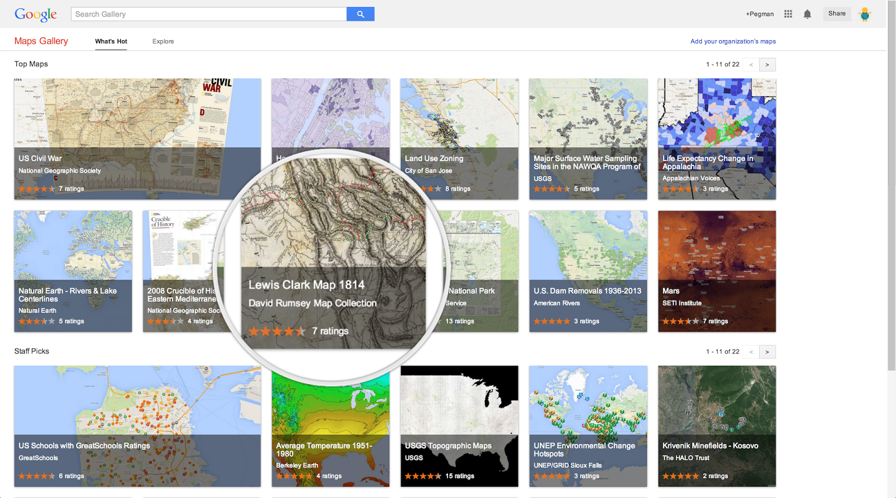Go to previous page of Staff Picks
Image resolution: width=896 pixels, height=498 pixels.
pyautogui.click(x=751, y=352)
